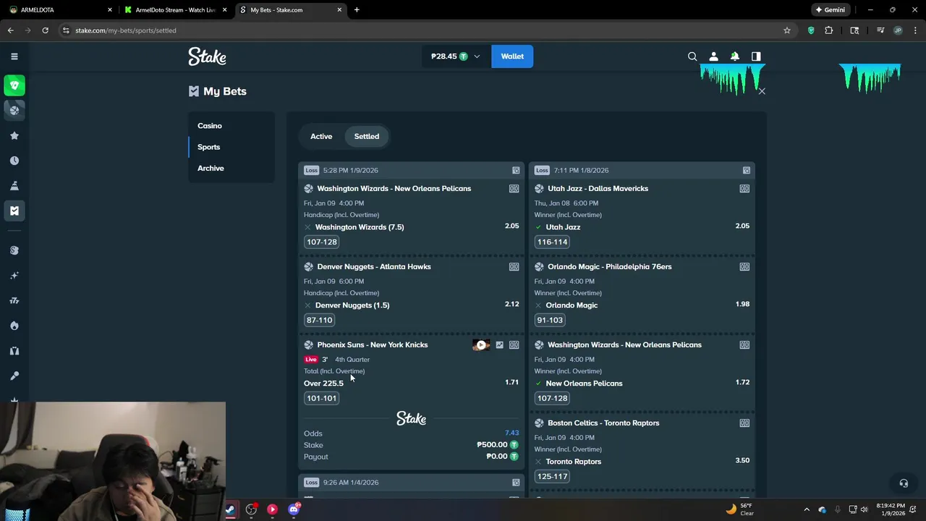The height and width of the screenshot is (521, 926).
Task: Expand the ₱28.45 balance dropdown
Action: point(456,56)
